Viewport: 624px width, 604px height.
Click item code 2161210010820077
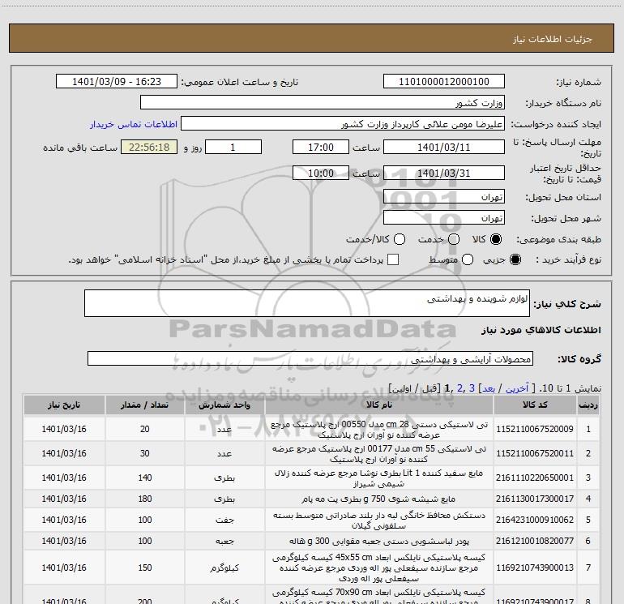click(x=535, y=541)
